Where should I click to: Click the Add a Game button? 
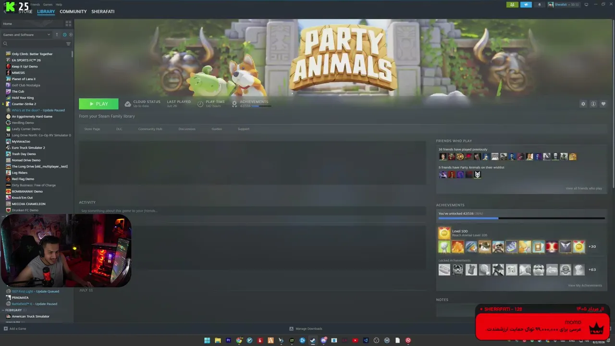point(15,329)
